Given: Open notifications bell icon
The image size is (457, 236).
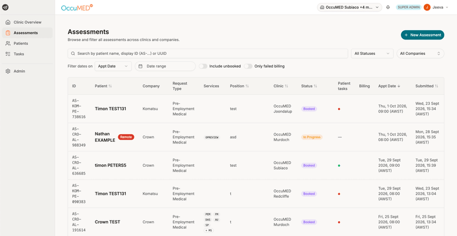Looking at the screenshot, I should coord(388,7).
